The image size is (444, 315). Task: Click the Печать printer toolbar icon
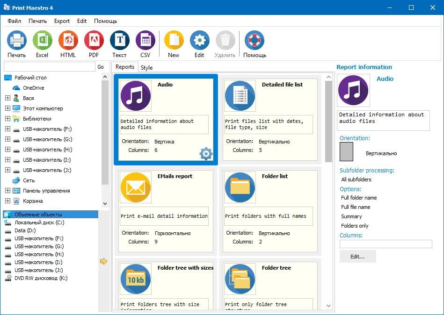(x=17, y=41)
